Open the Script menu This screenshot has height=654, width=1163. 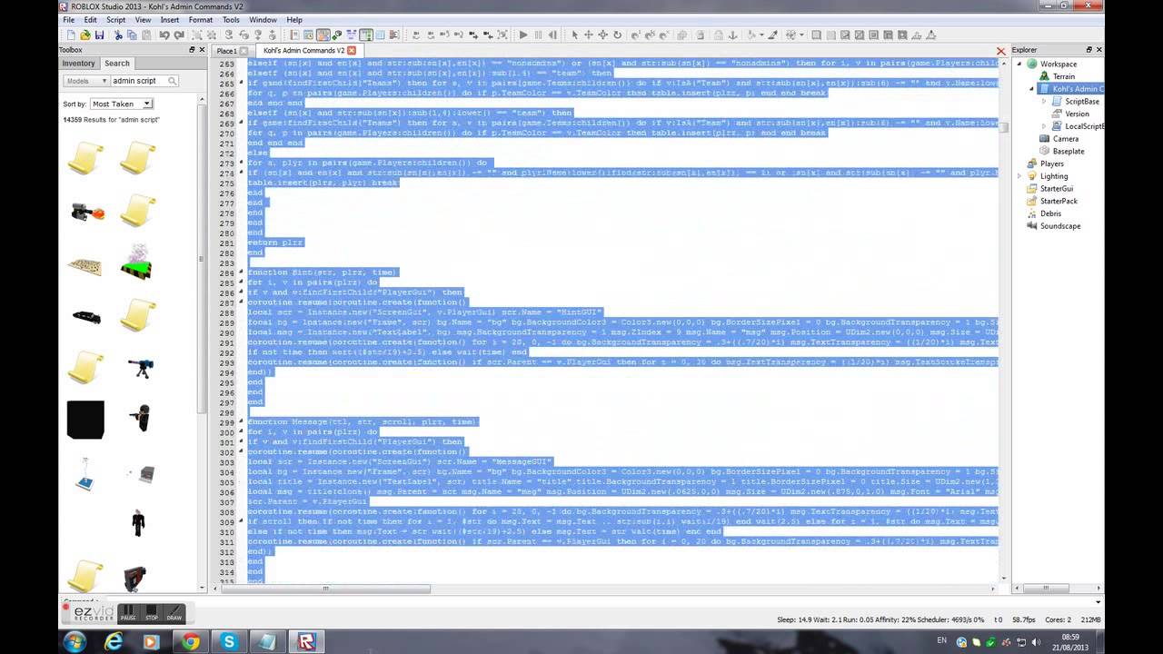point(116,19)
